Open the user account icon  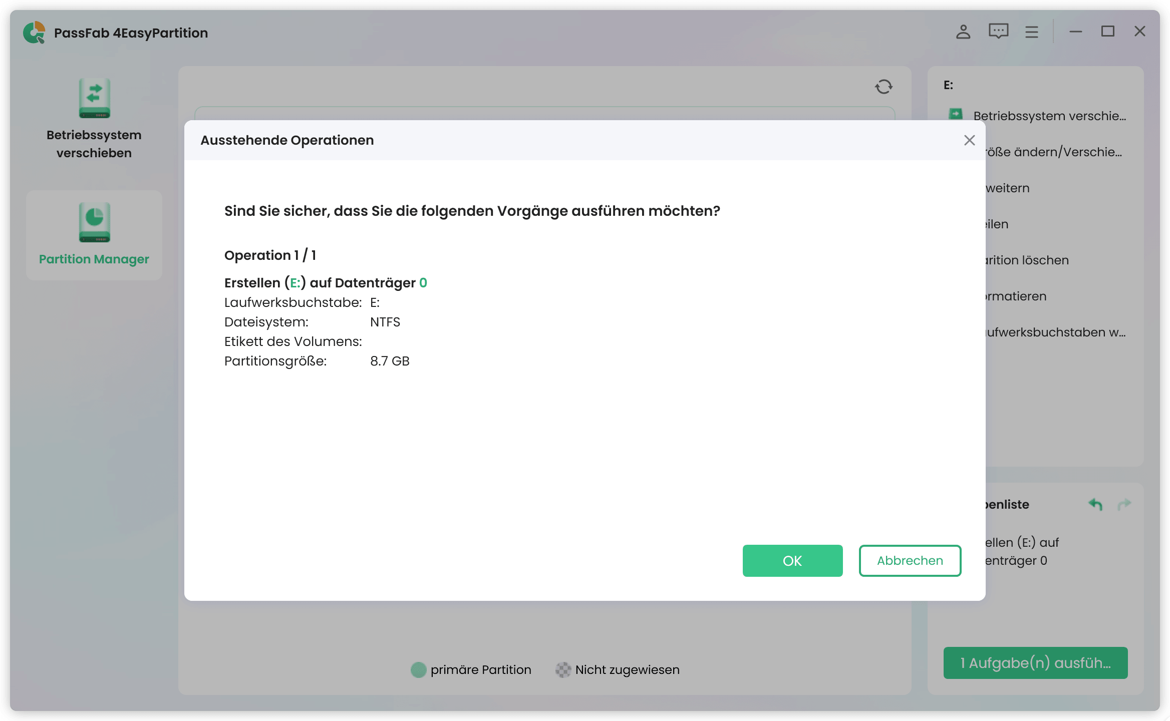963,32
